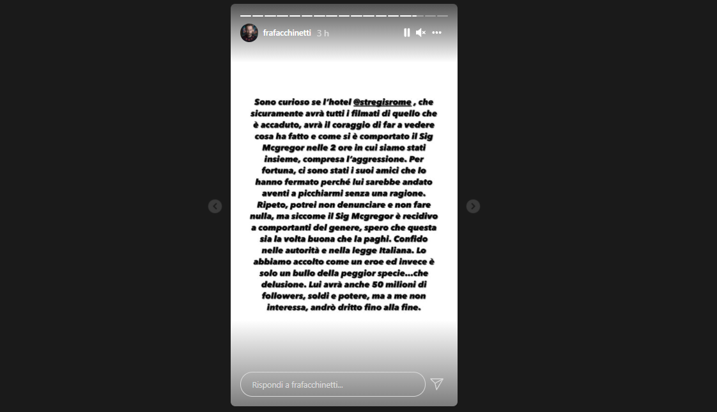Focus the Rispondi a frafacchinetti reply field
This screenshot has width=717, height=412.
pos(332,384)
